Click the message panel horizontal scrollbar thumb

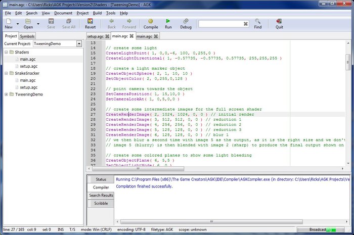[x=211, y=222]
